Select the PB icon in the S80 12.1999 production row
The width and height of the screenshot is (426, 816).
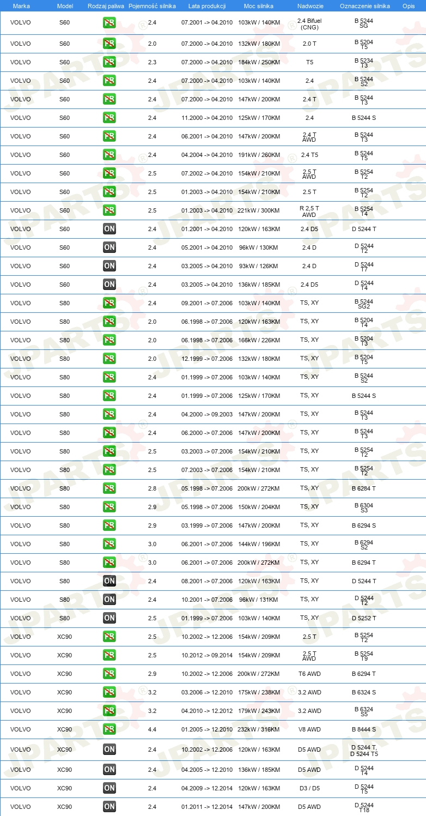109,359
